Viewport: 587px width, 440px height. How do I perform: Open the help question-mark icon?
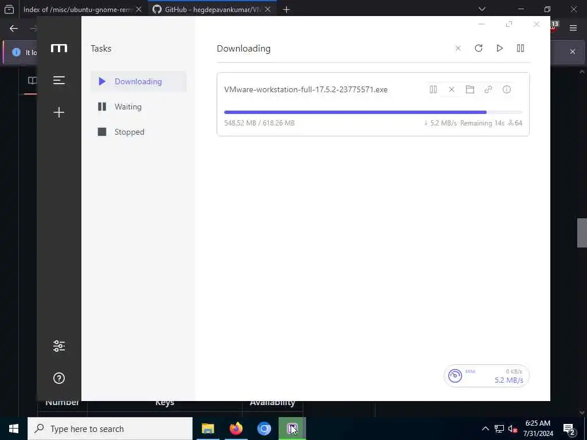tap(59, 378)
